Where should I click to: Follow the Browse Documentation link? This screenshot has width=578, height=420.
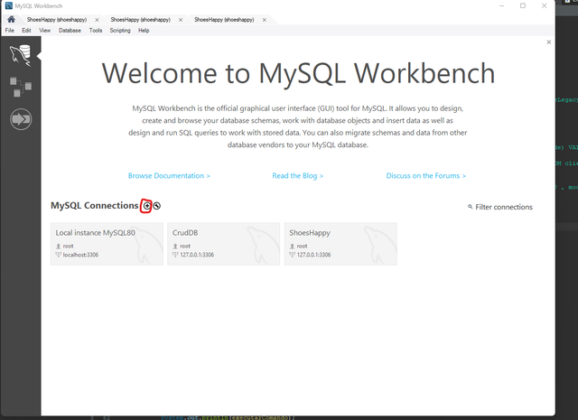(x=169, y=176)
